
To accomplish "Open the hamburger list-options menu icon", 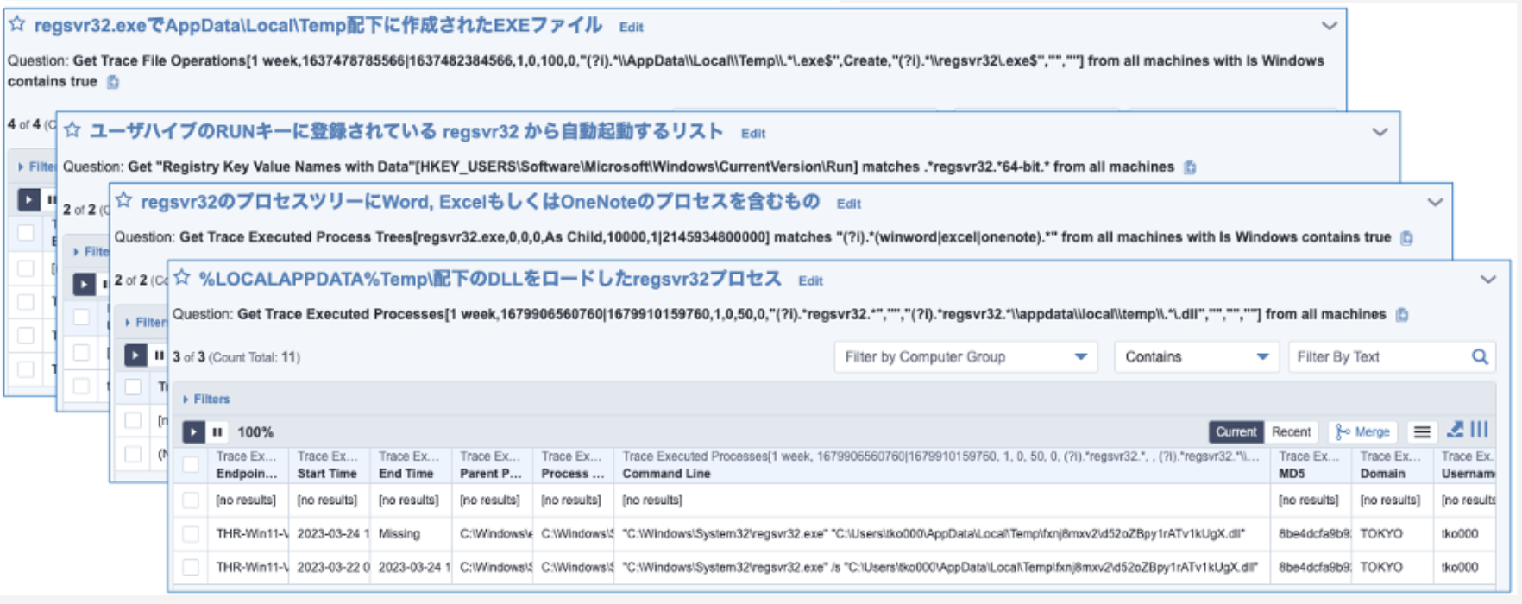I will pos(1422,431).
